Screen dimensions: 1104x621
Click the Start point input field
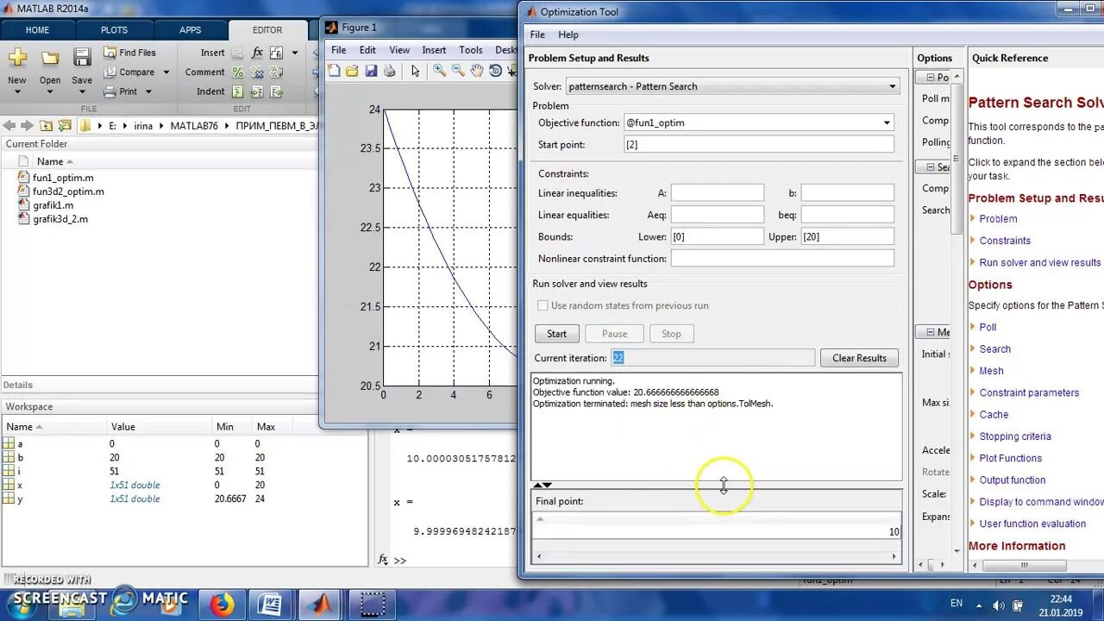click(758, 145)
